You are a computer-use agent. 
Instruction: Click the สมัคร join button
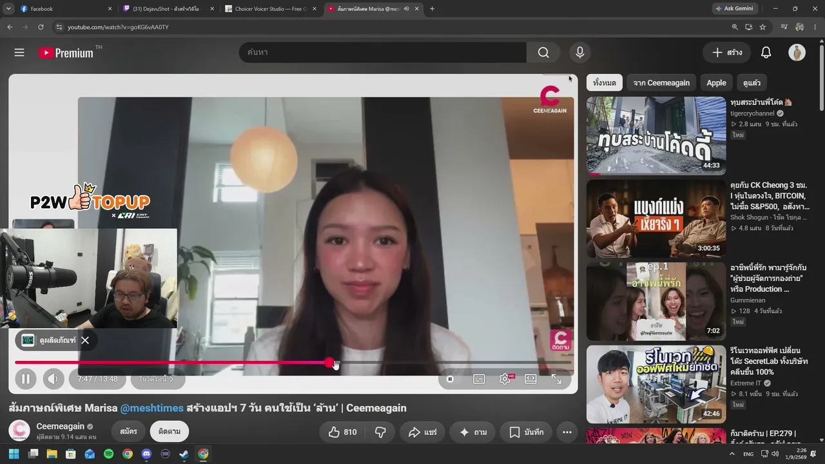[x=128, y=432]
